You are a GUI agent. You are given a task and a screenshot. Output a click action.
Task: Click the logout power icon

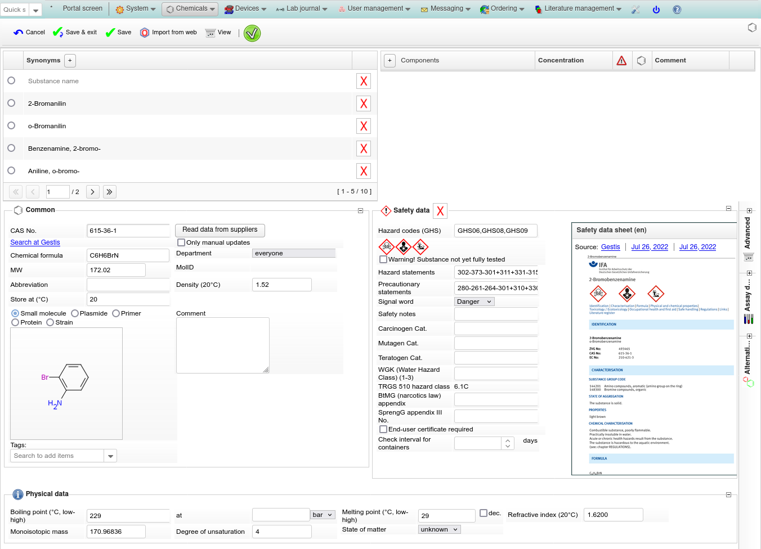click(x=656, y=10)
